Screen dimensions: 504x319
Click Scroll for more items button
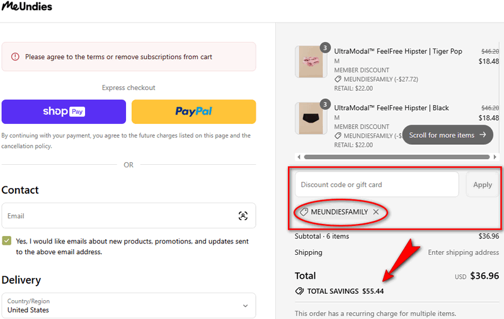tap(447, 135)
